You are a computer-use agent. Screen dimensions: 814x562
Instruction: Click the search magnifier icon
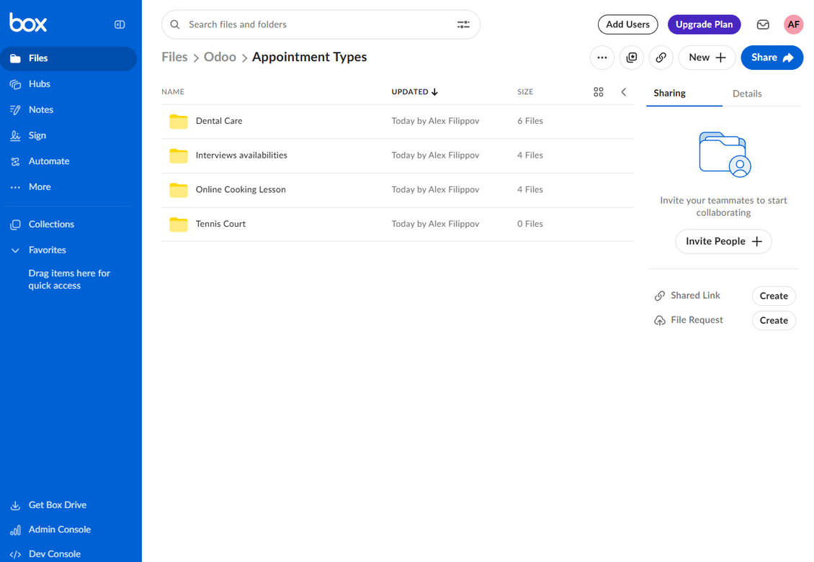175,24
